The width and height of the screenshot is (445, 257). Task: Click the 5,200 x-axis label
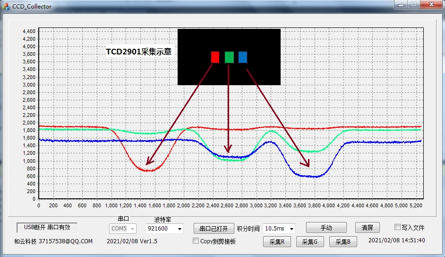416,205
